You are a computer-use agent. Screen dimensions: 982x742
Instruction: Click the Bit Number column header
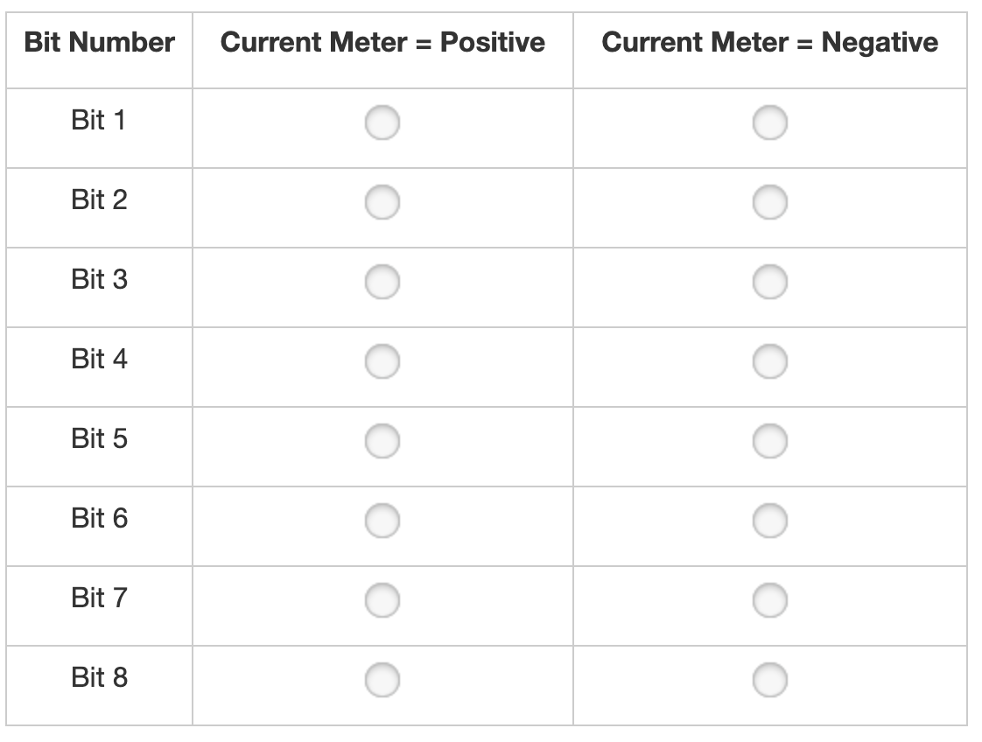99,42
